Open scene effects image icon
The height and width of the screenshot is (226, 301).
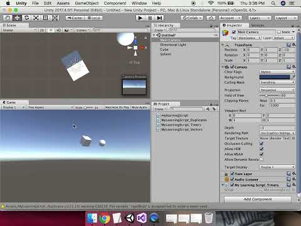click(x=66, y=30)
